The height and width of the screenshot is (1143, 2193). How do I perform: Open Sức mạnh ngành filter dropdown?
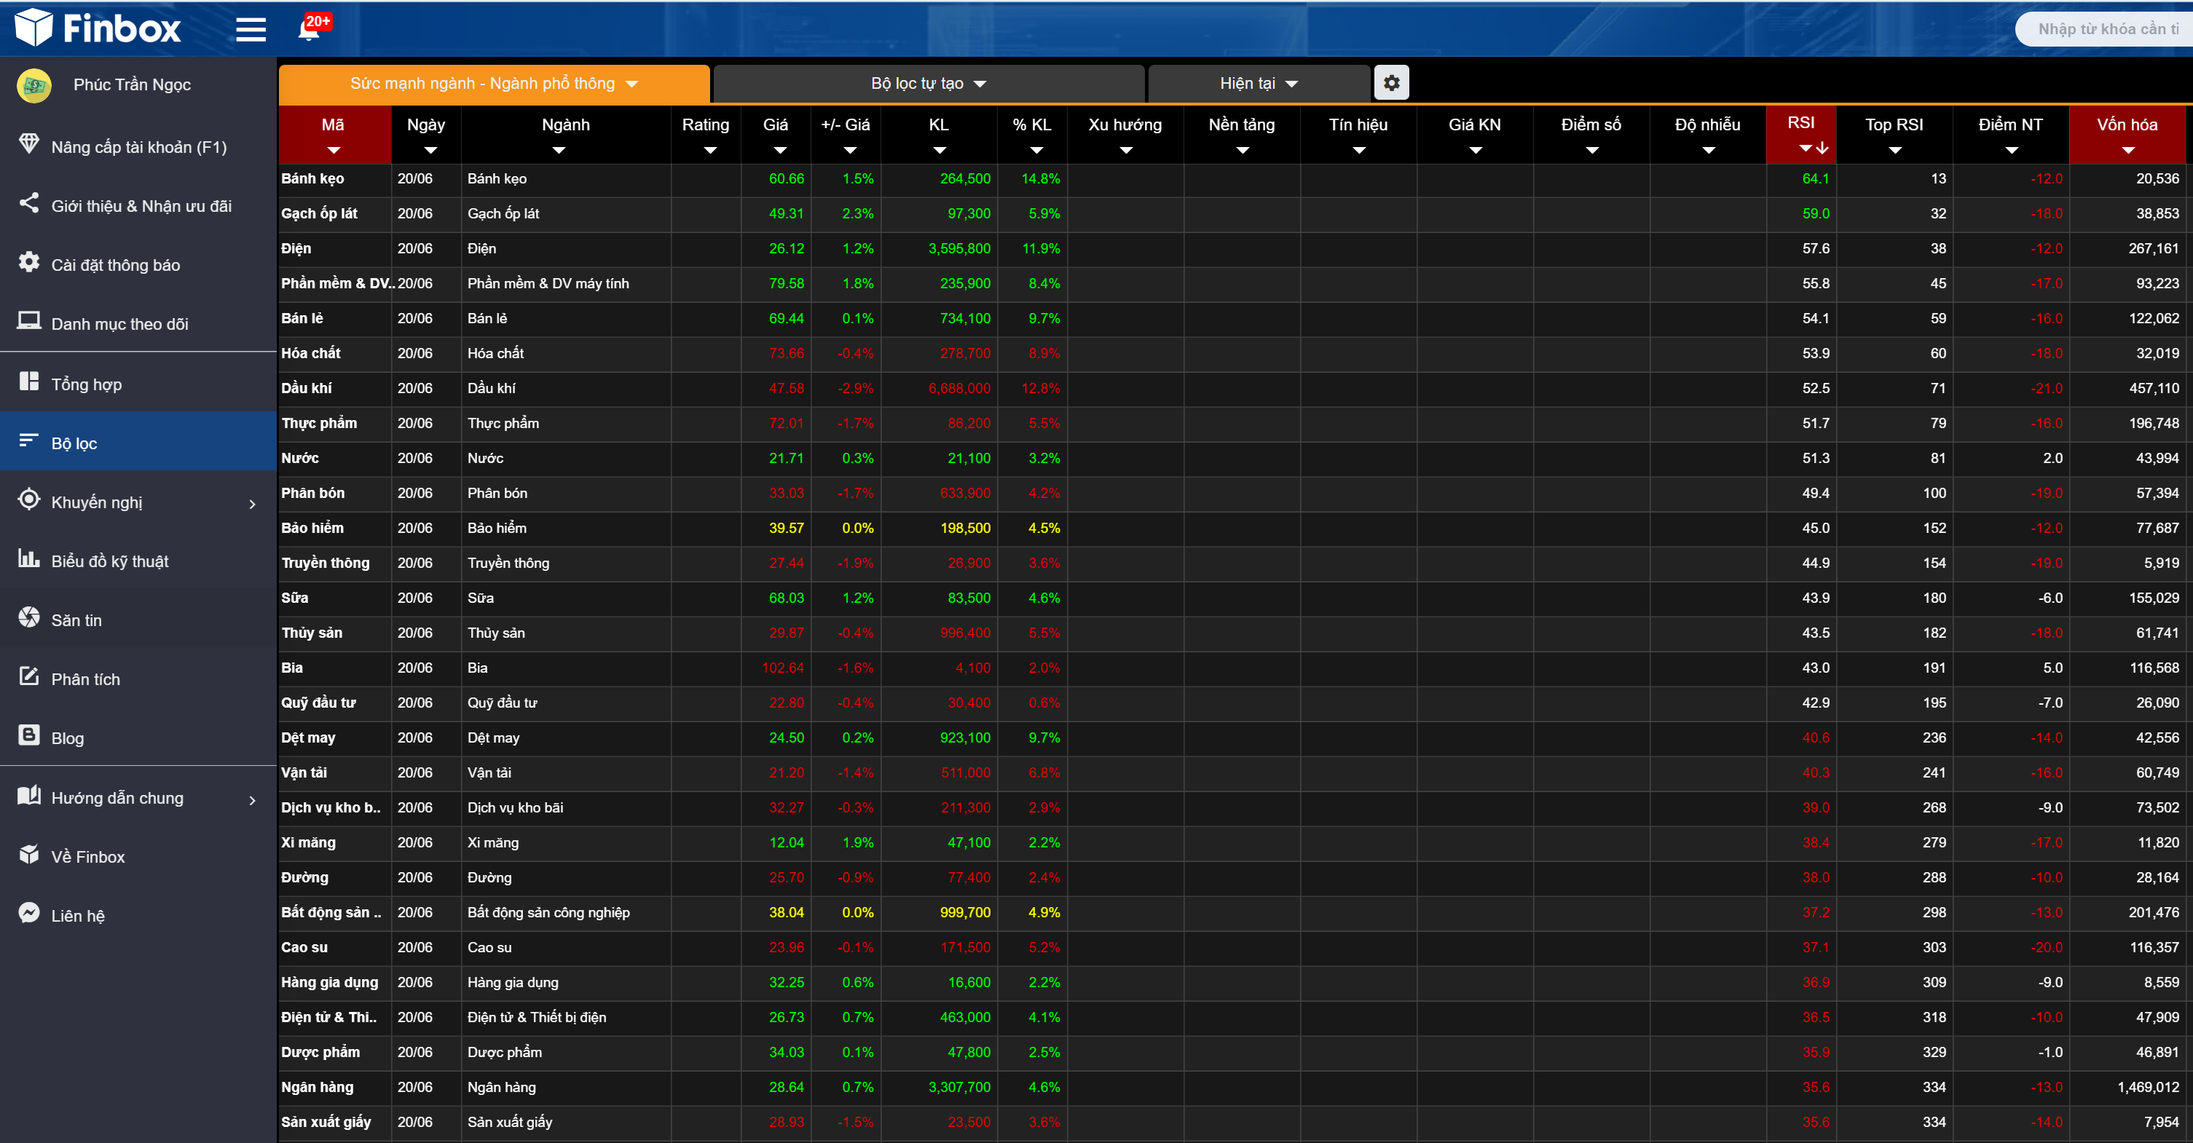(494, 84)
